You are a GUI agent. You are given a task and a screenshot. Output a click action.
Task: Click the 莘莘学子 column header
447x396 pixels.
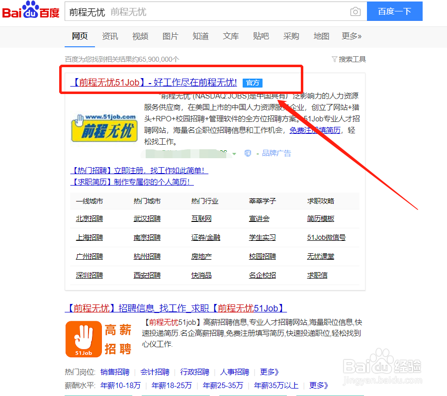[x=262, y=201]
